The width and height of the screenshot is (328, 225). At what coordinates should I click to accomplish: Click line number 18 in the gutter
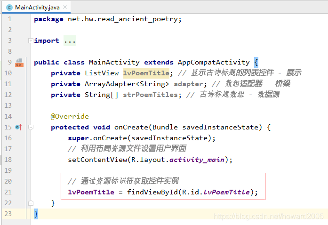pos(8,160)
